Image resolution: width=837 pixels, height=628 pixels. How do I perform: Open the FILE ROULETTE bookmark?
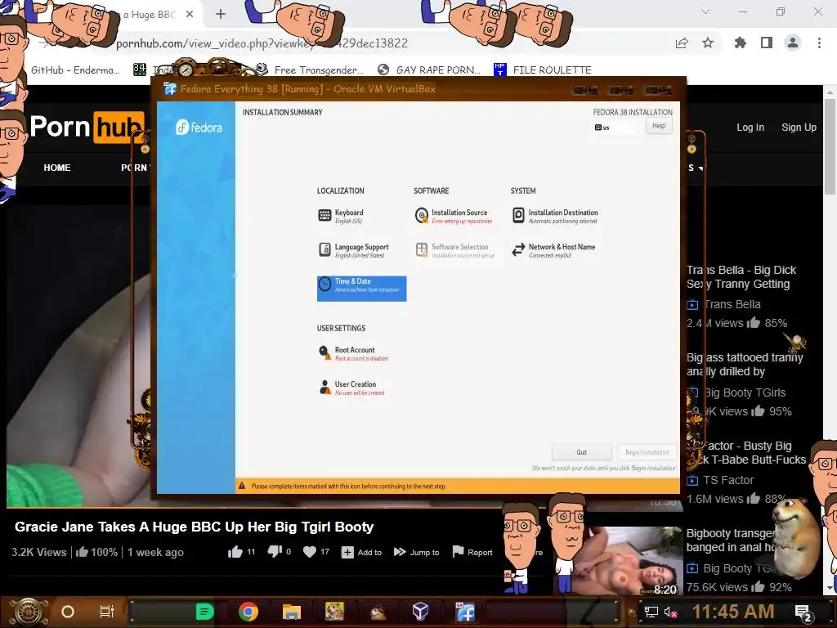click(543, 70)
